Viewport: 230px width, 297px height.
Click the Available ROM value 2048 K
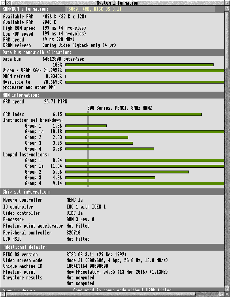coord(49,22)
